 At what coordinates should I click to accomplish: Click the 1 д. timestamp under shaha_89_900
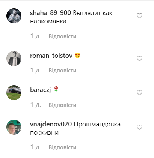click(x=36, y=36)
